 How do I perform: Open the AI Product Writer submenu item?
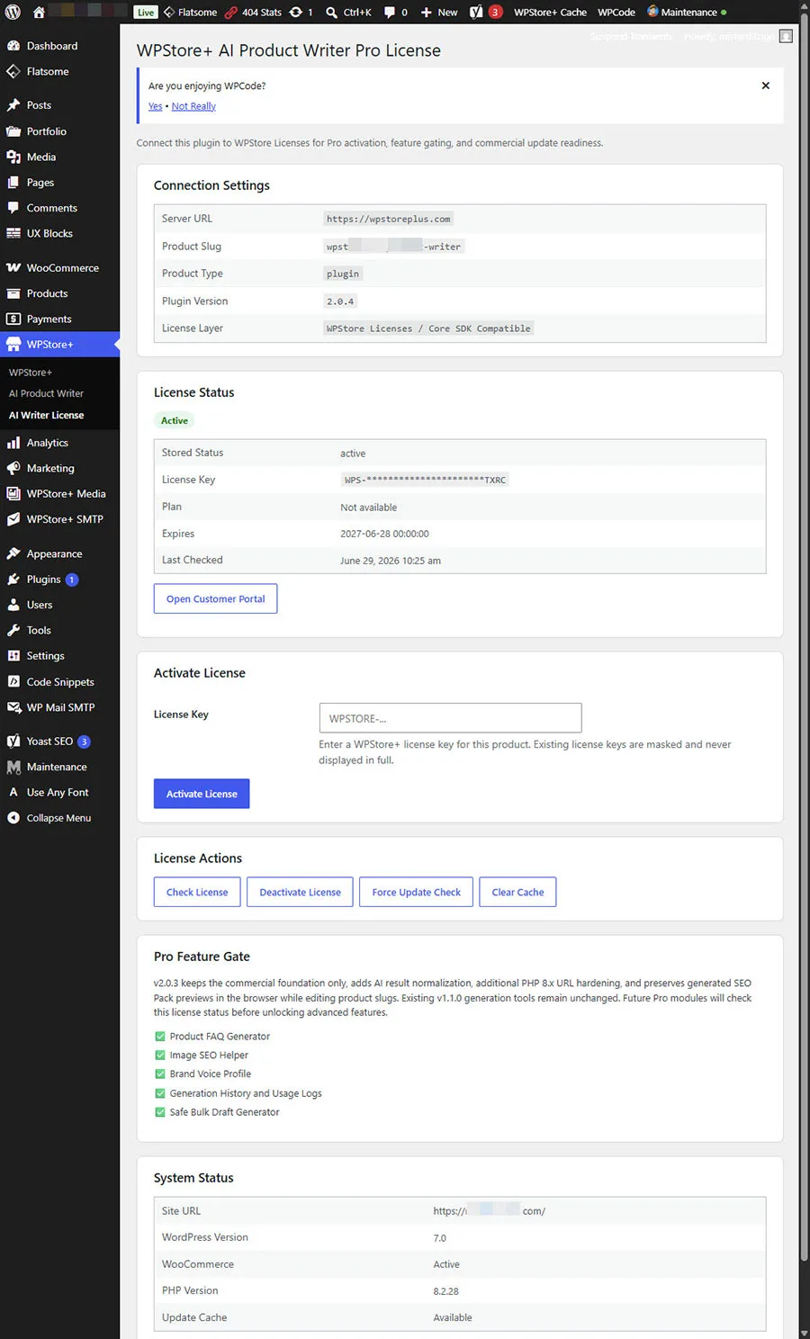(x=46, y=393)
